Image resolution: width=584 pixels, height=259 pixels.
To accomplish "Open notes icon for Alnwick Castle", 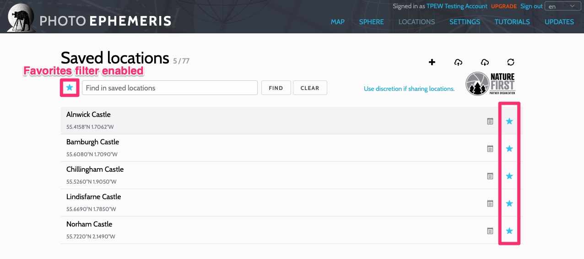I will click(x=490, y=121).
